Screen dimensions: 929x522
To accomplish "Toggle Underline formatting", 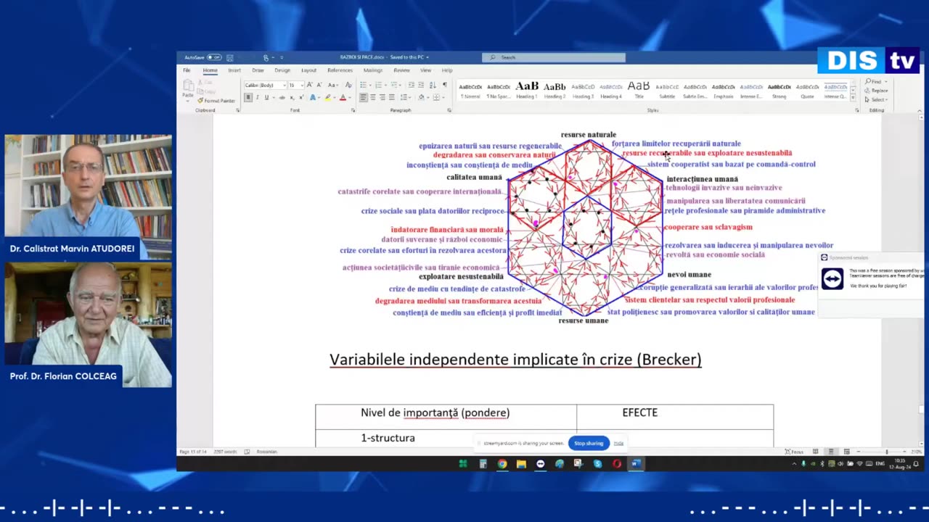I will 266,97.
